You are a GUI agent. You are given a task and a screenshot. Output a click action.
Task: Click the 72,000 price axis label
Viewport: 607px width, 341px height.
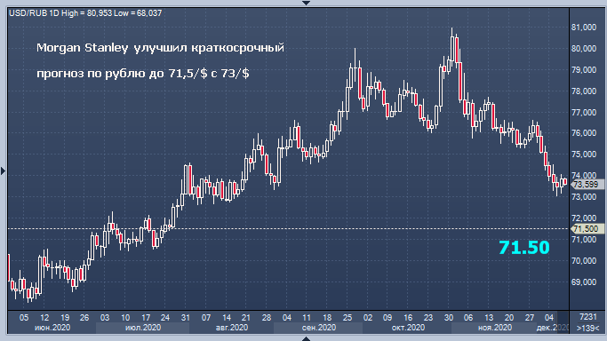584,218
